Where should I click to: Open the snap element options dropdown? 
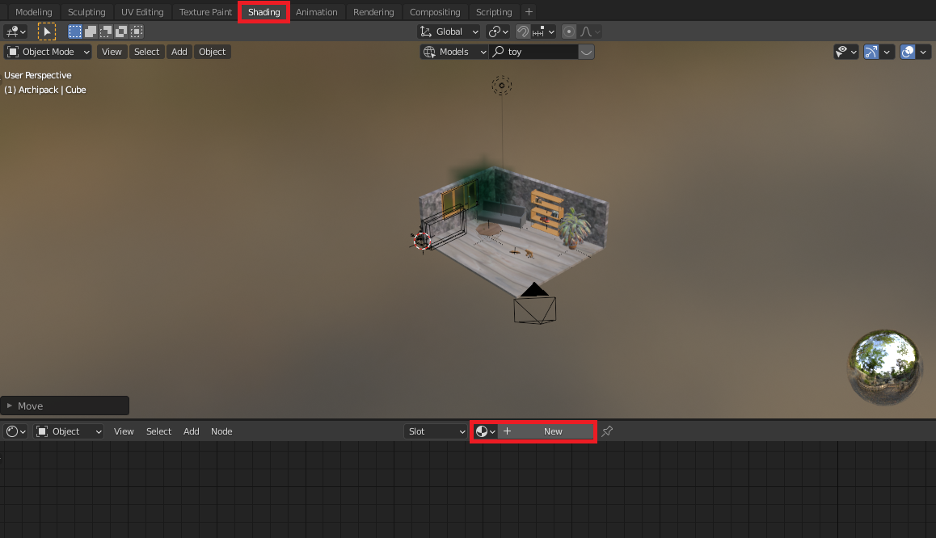[x=543, y=32]
